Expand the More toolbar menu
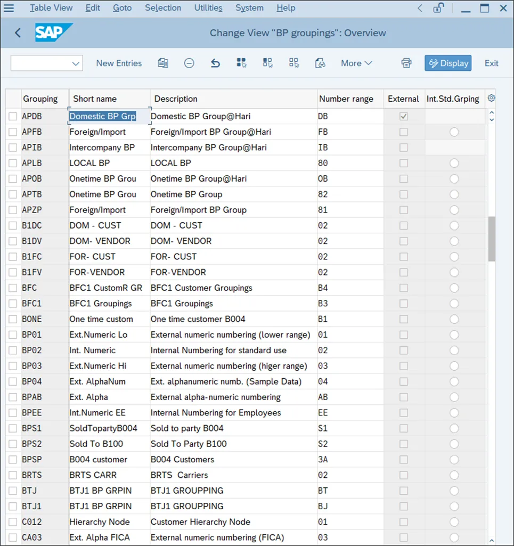 coord(356,63)
